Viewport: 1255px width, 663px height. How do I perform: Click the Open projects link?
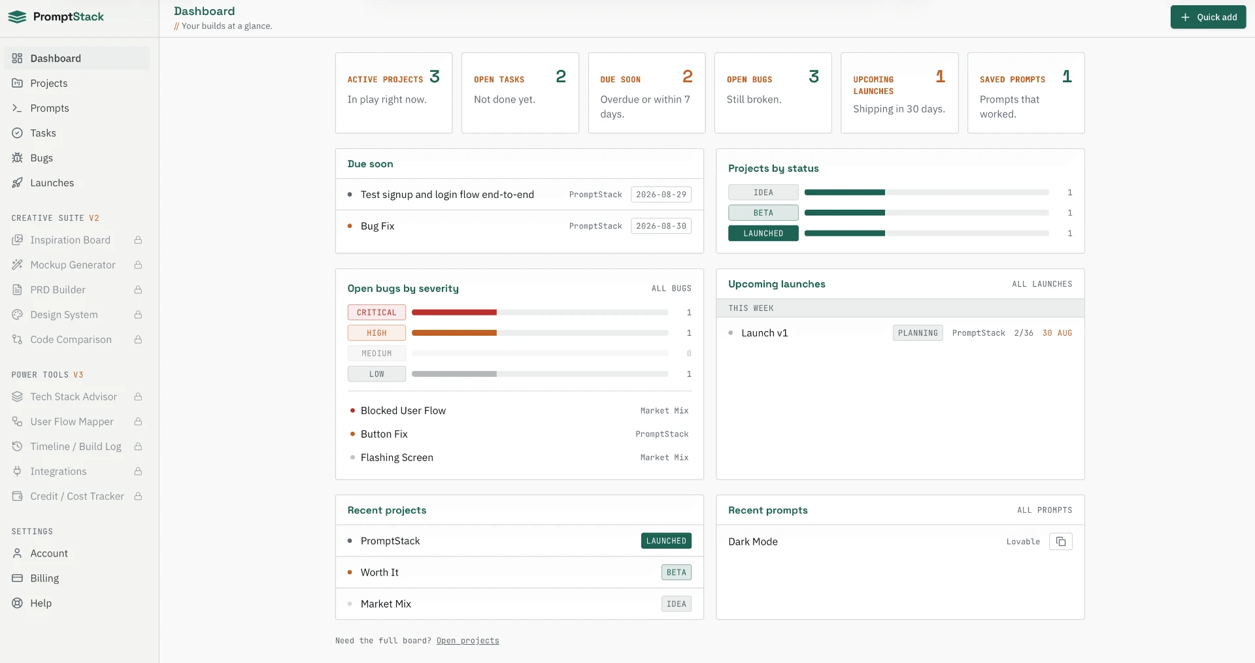467,641
